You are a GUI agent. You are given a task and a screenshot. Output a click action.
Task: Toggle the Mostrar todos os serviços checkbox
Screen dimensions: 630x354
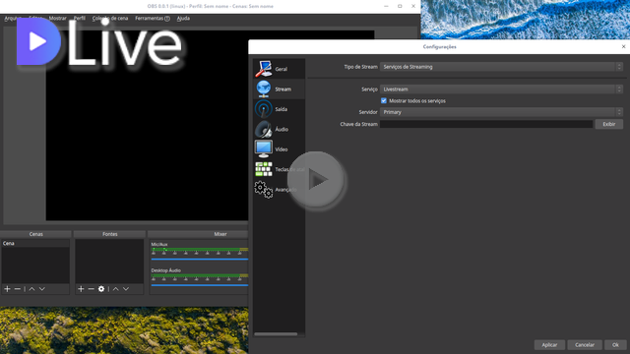[x=384, y=100]
